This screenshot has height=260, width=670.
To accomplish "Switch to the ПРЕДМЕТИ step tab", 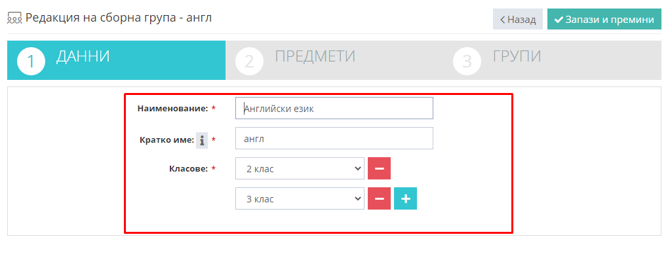I will [x=334, y=60].
